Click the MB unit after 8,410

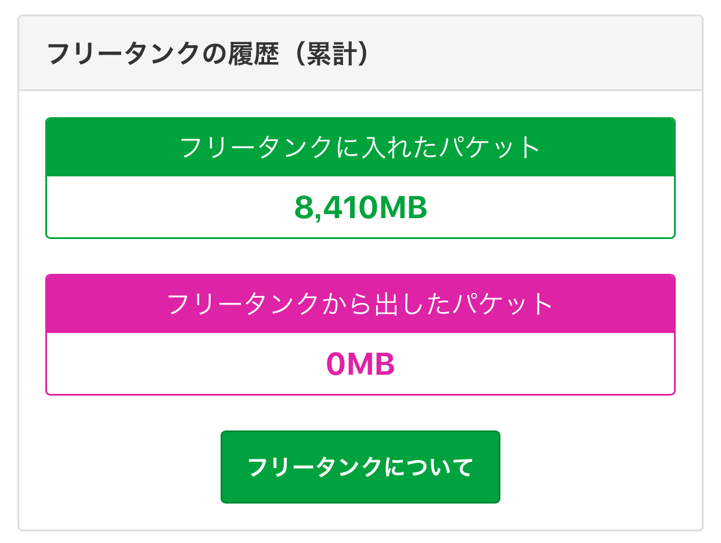coord(401,208)
